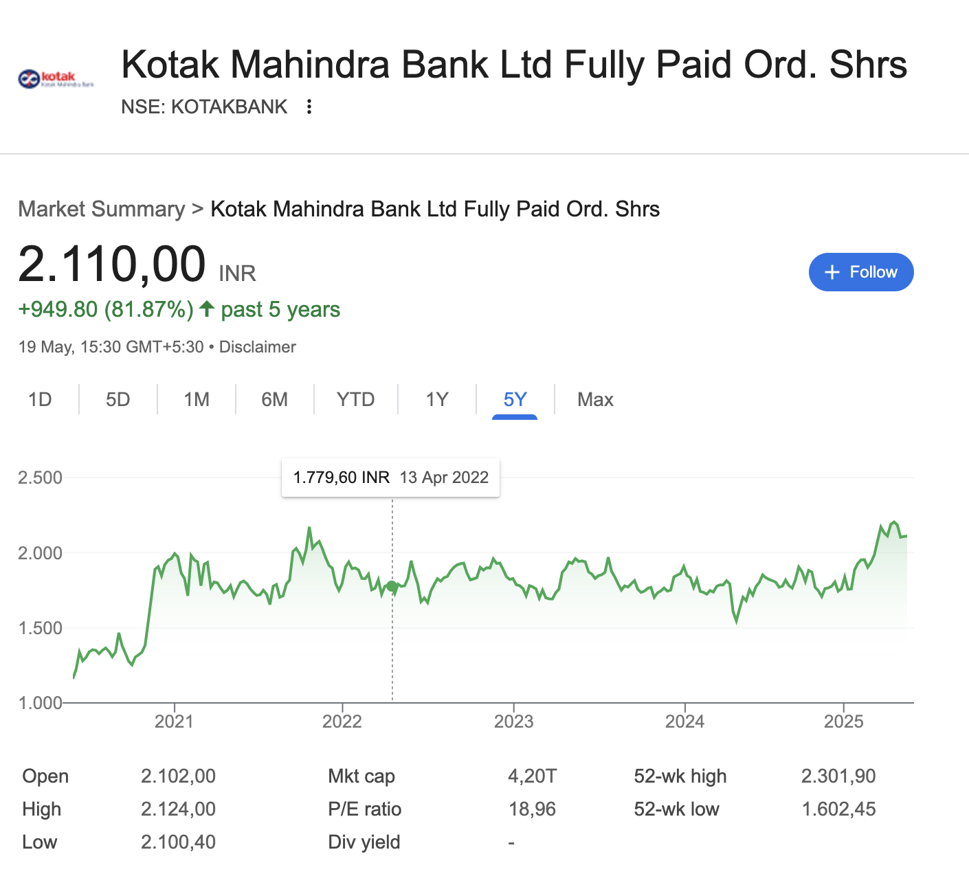Follow Kotak Mahindra Bank stock
The image size is (969, 874).
tap(861, 272)
